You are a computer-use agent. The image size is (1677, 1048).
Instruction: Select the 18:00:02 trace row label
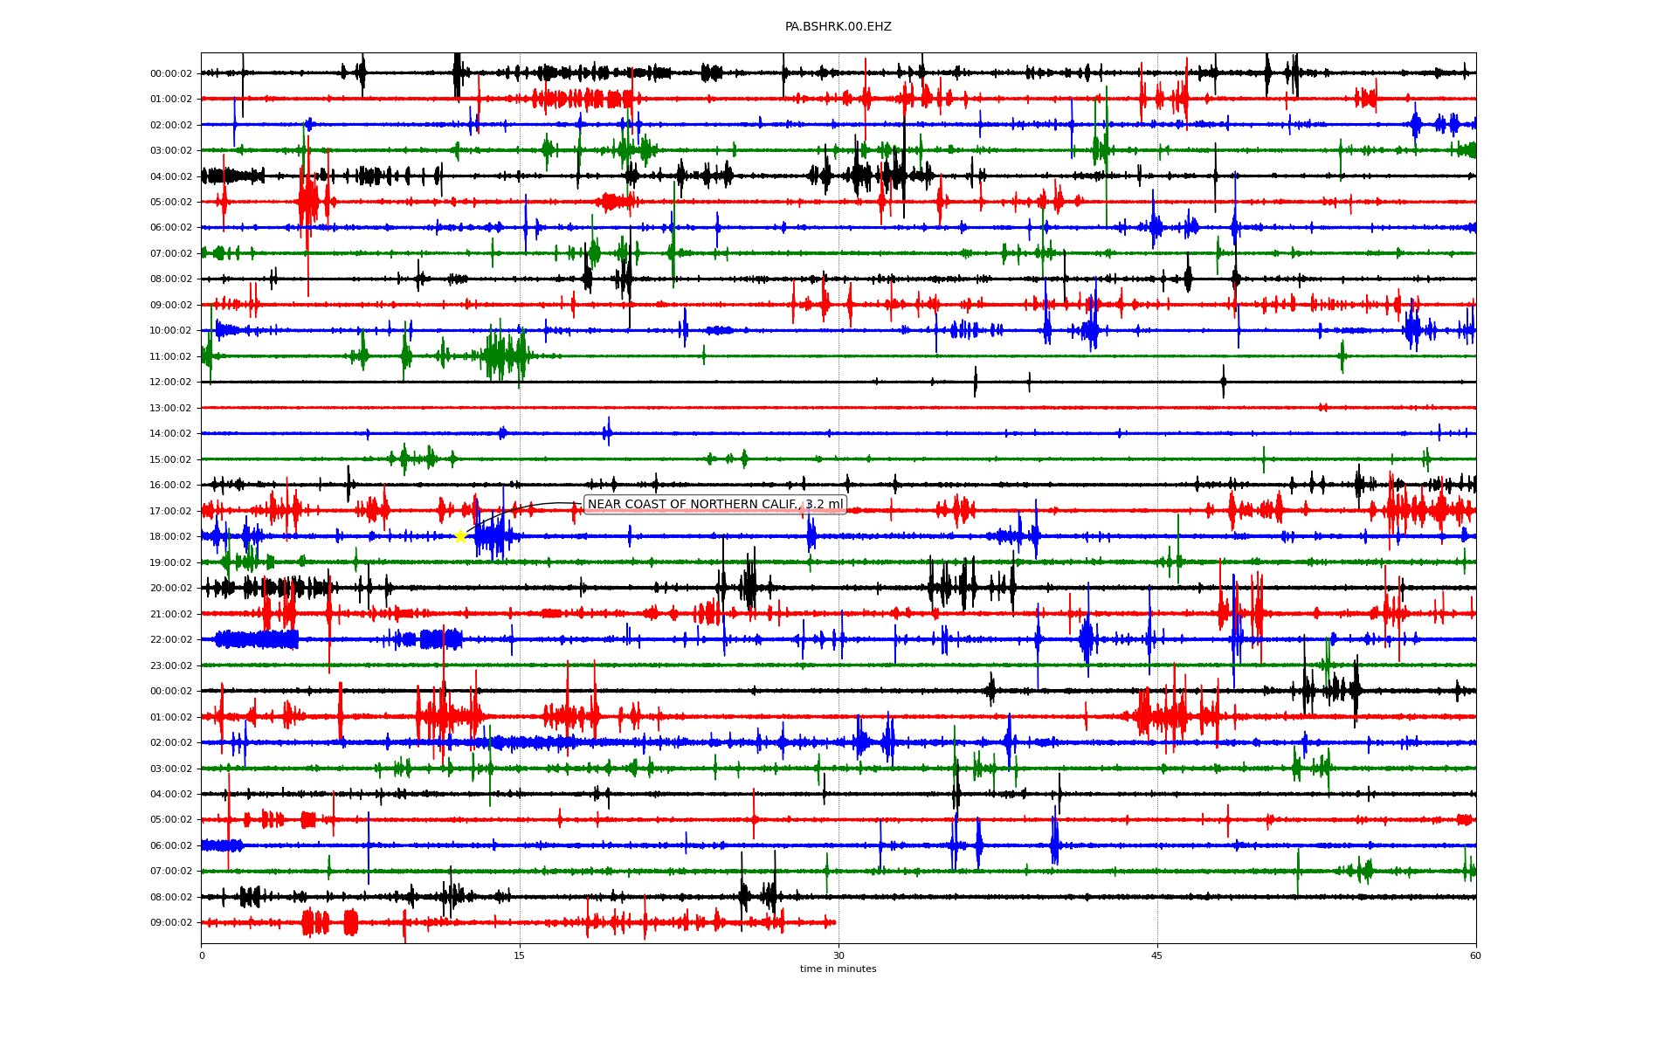(x=171, y=537)
